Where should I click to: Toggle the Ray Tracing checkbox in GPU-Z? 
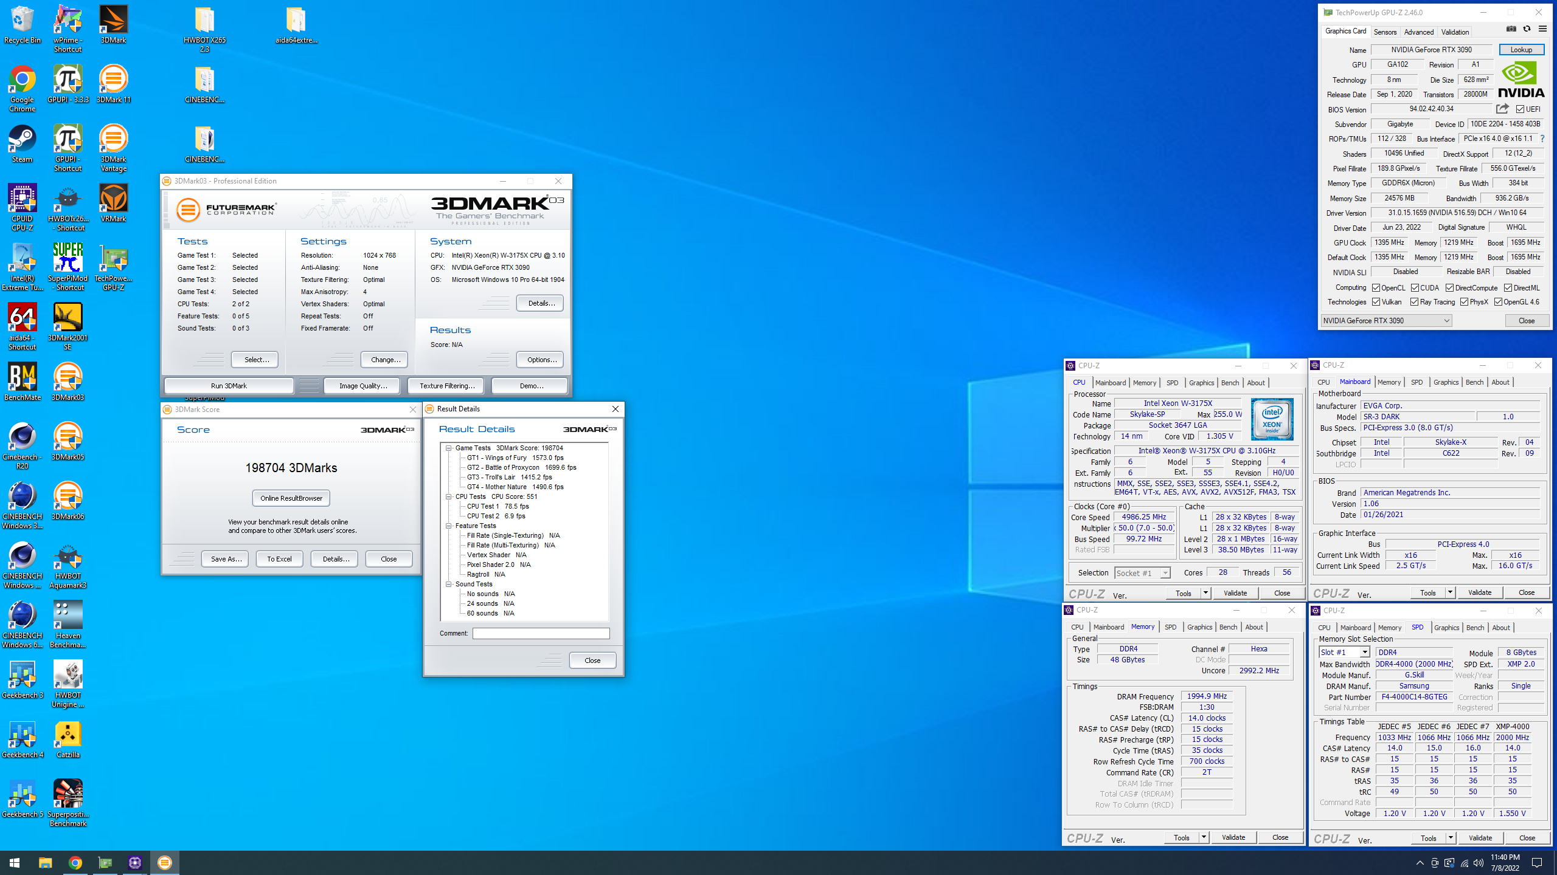(x=1414, y=302)
